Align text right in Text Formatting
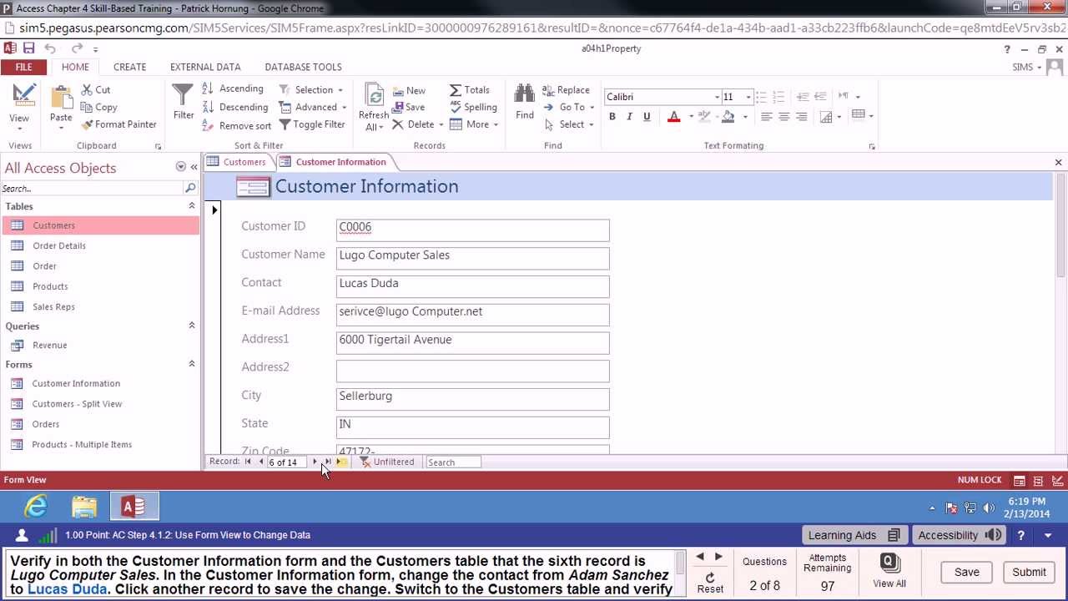This screenshot has width=1068, height=601. [802, 117]
